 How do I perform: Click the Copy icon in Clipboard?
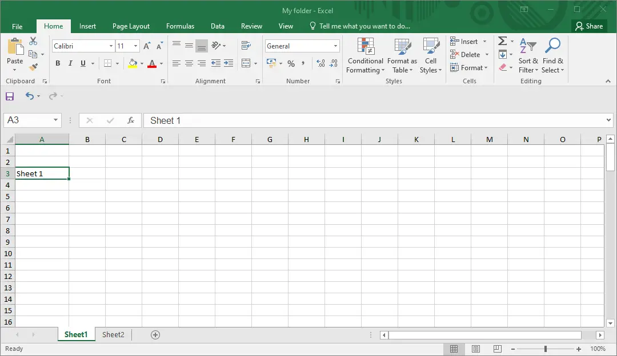[x=33, y=54]
